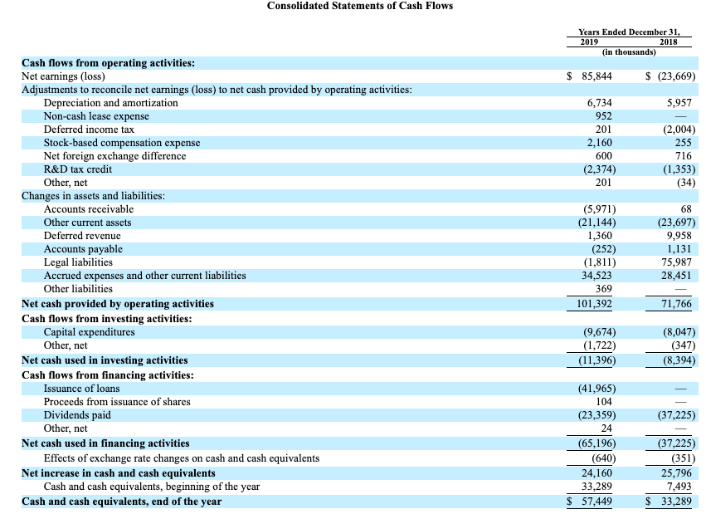
Task: Select the 'Net earnings (loss)' row label
Action: click(63, 76)
